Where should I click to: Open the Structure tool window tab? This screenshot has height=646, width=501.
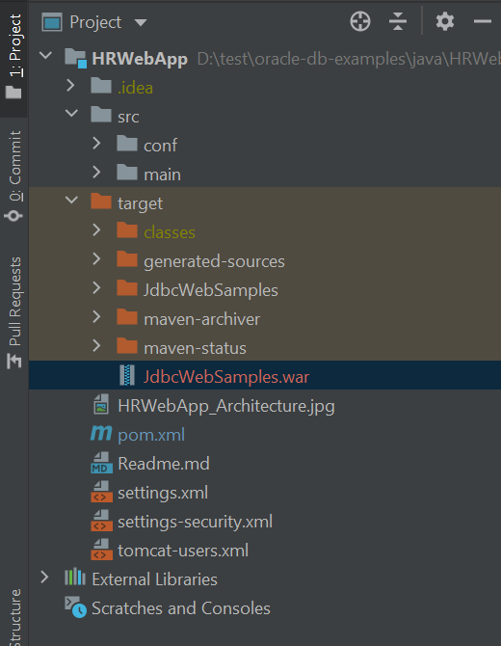15,617
